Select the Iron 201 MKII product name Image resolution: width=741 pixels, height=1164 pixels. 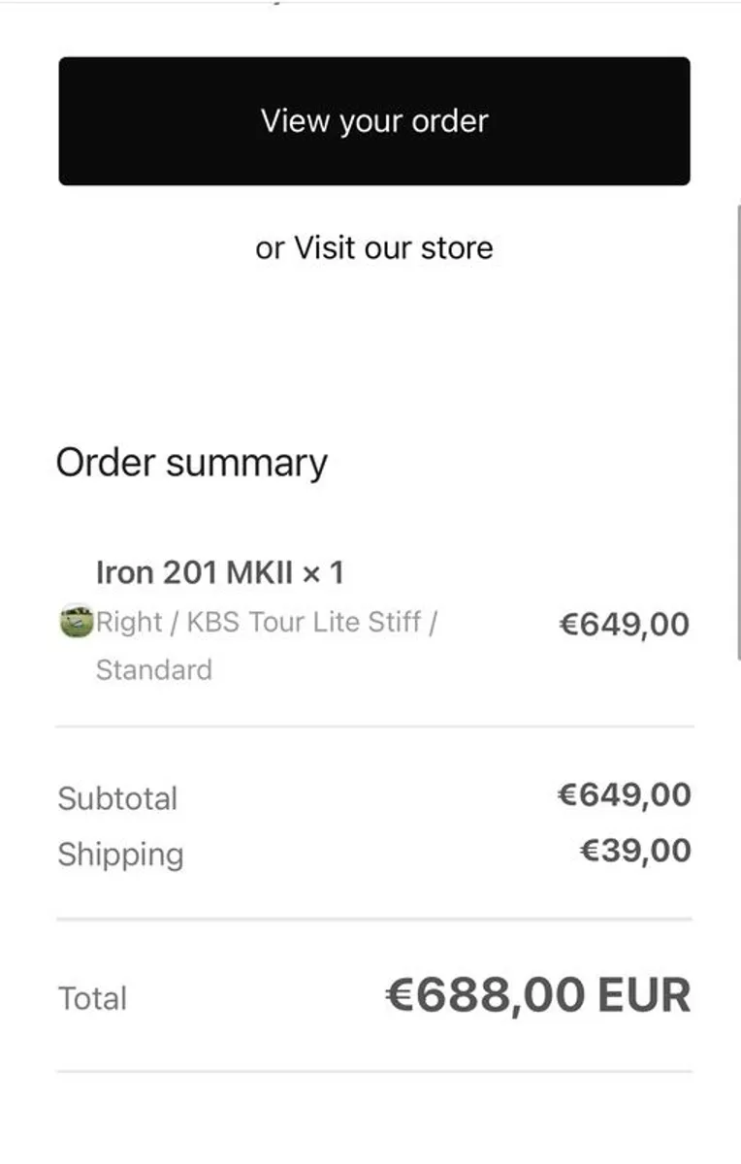pyautogui.click(x=195, y=572)
